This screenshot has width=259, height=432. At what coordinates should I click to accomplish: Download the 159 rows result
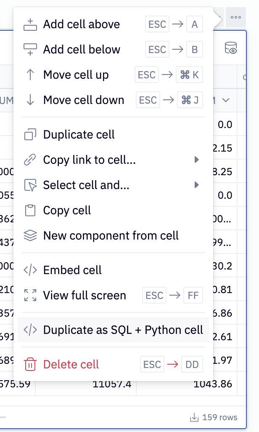214,418
